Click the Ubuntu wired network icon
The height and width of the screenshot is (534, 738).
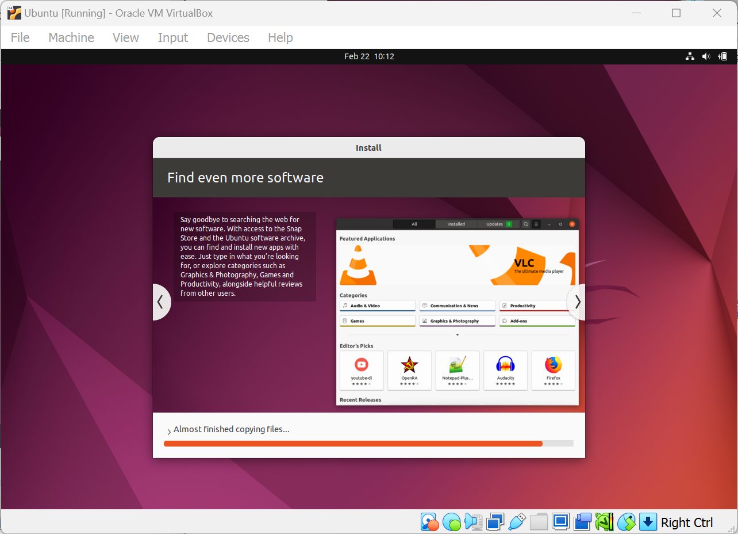[690, 56]
